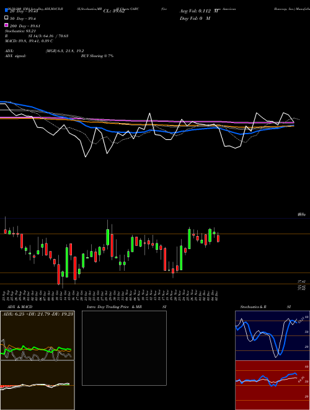Open the MACD histogram mini chart
Screen dimensions: 310x410
click(37, 385)
